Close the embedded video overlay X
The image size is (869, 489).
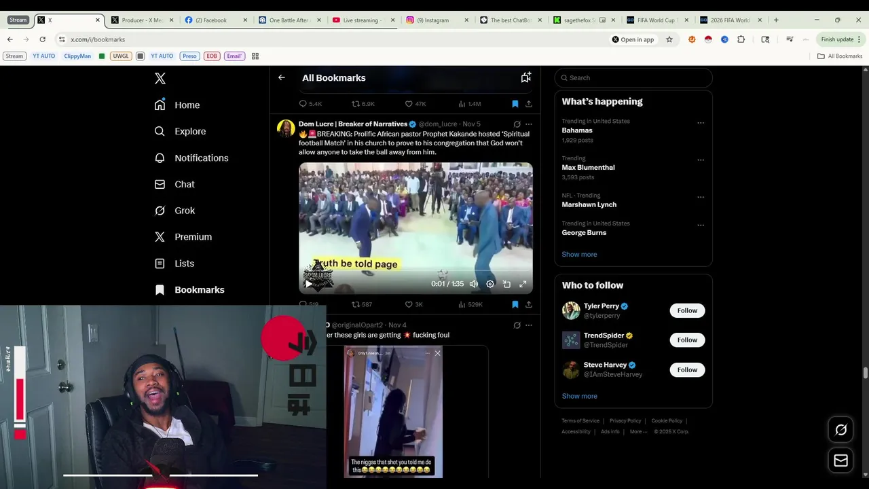point(437,353)
